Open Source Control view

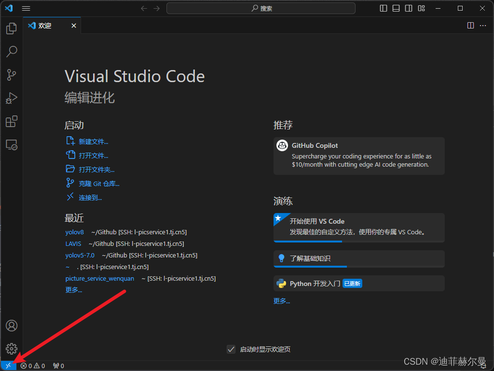12,75
